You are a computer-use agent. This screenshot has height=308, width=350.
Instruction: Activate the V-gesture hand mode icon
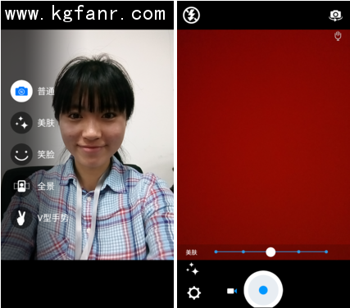click(21, 218)
